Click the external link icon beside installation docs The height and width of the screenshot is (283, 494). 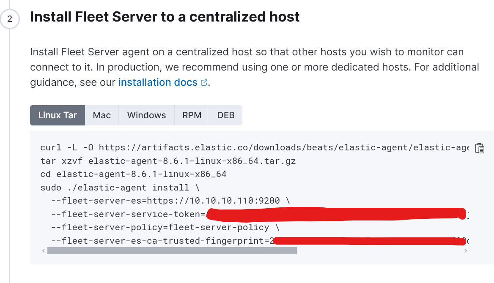[204, 83]
